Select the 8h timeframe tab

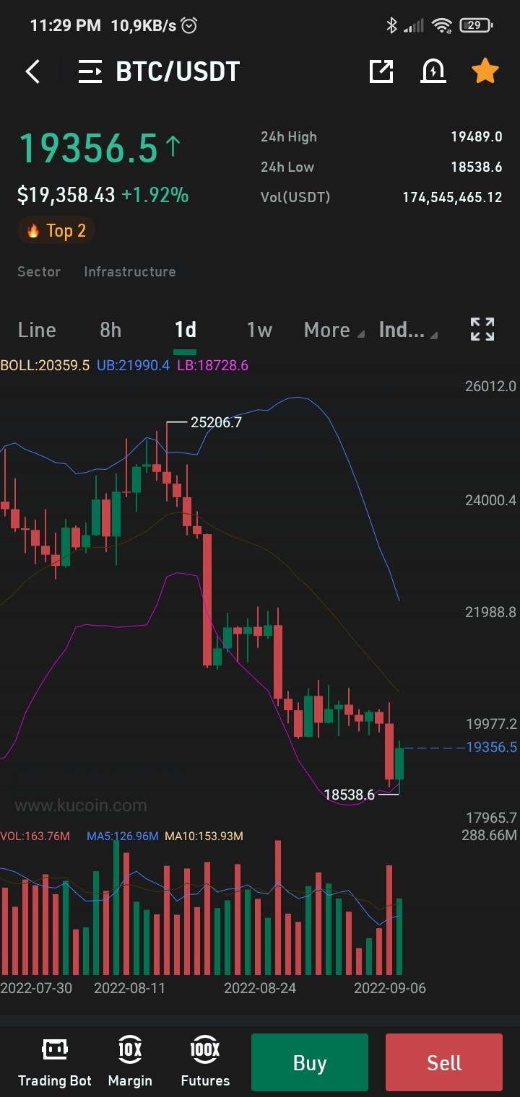click(110, 330)
